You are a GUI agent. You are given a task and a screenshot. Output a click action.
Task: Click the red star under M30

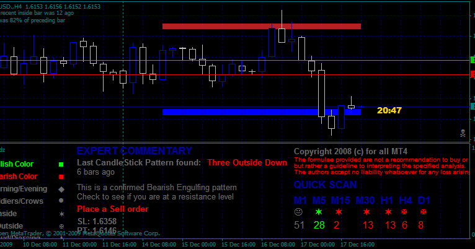point(366,212)
